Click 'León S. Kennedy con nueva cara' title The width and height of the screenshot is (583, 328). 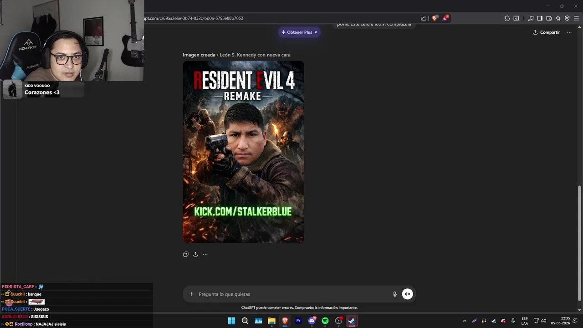tap(255, 55)
